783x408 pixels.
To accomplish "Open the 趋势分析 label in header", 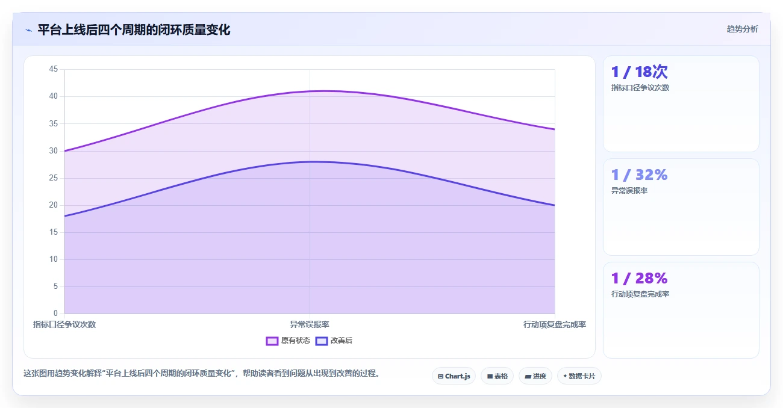I will point(742,29).
